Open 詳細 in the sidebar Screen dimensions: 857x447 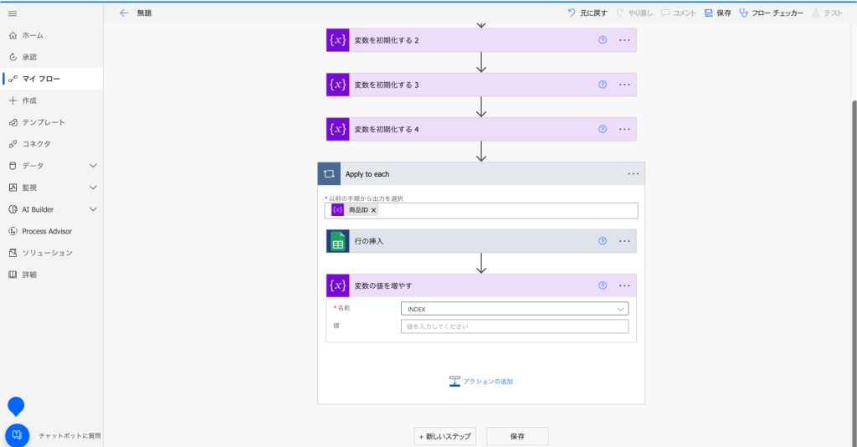click(x=51, y=275)
